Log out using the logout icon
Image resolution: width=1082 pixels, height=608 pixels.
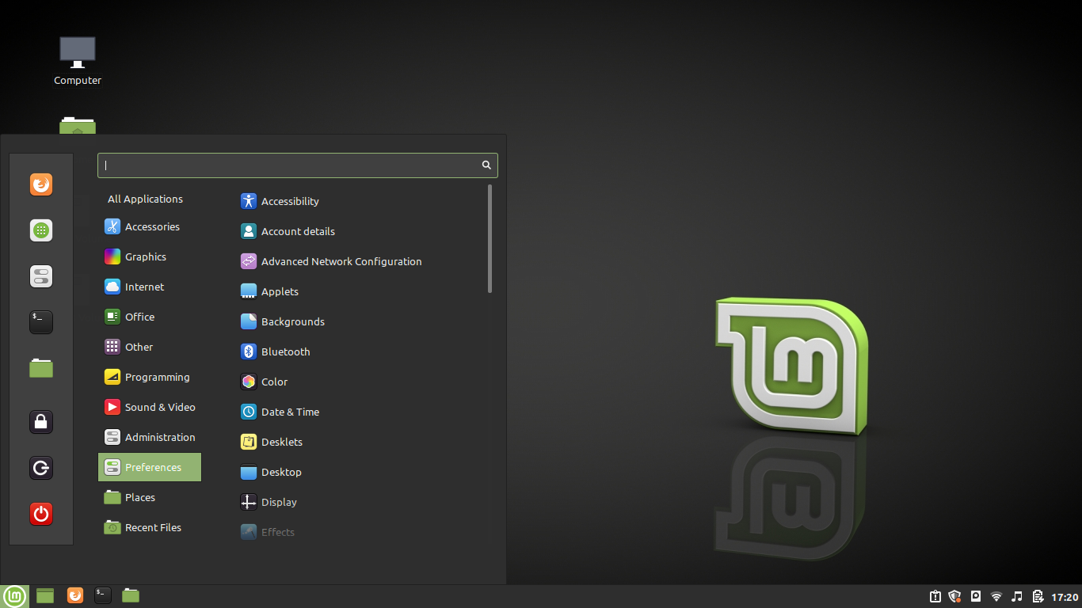click(41, 468)
